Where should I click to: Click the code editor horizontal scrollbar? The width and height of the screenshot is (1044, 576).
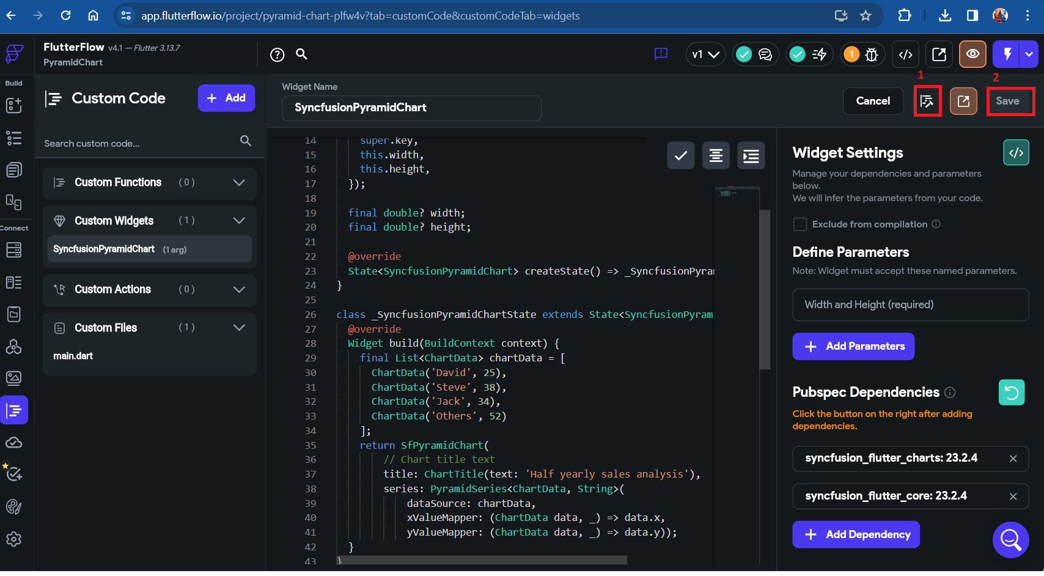482,560
